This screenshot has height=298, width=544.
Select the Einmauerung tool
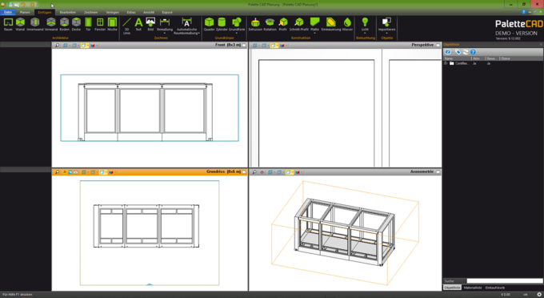click(x=330, y=24)
